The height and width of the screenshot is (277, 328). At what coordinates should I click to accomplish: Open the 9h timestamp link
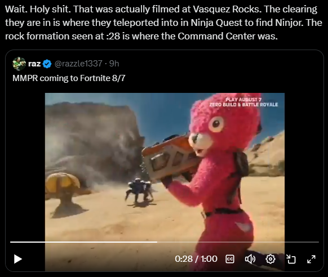click(x=114, y=64)
